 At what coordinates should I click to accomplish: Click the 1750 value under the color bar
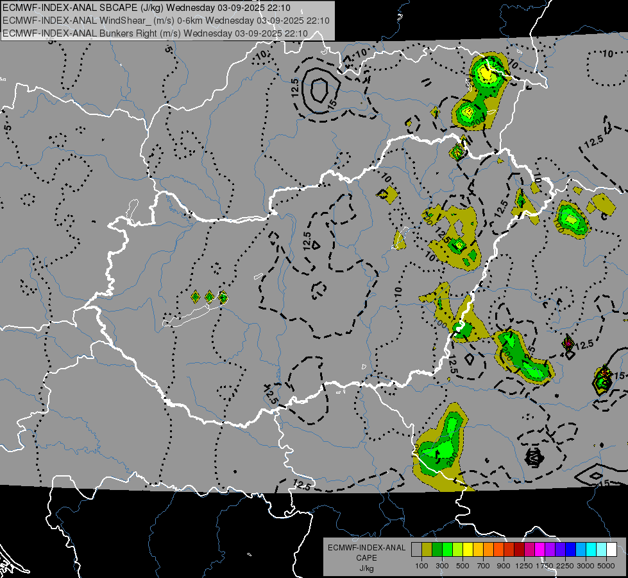coord(545,566)
